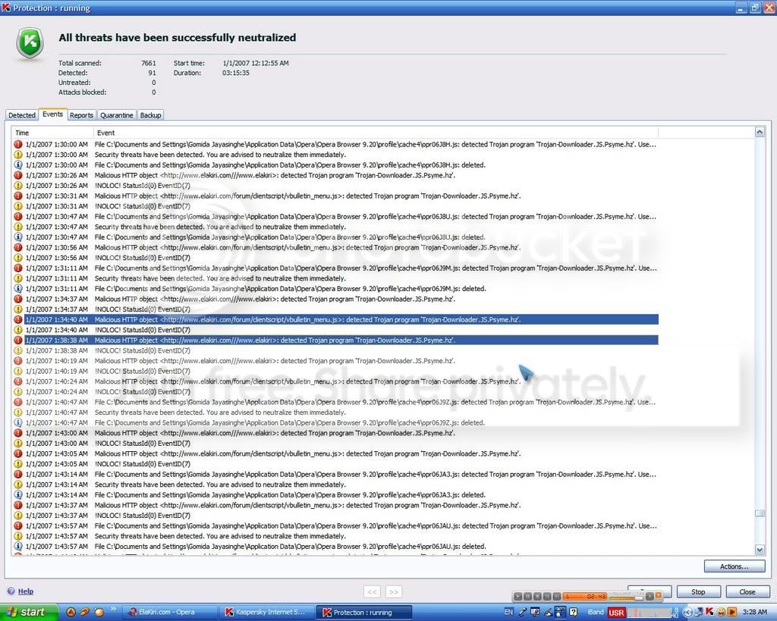Click pause button on media player overlay
777x621 pixels.
tap(528, 596)
